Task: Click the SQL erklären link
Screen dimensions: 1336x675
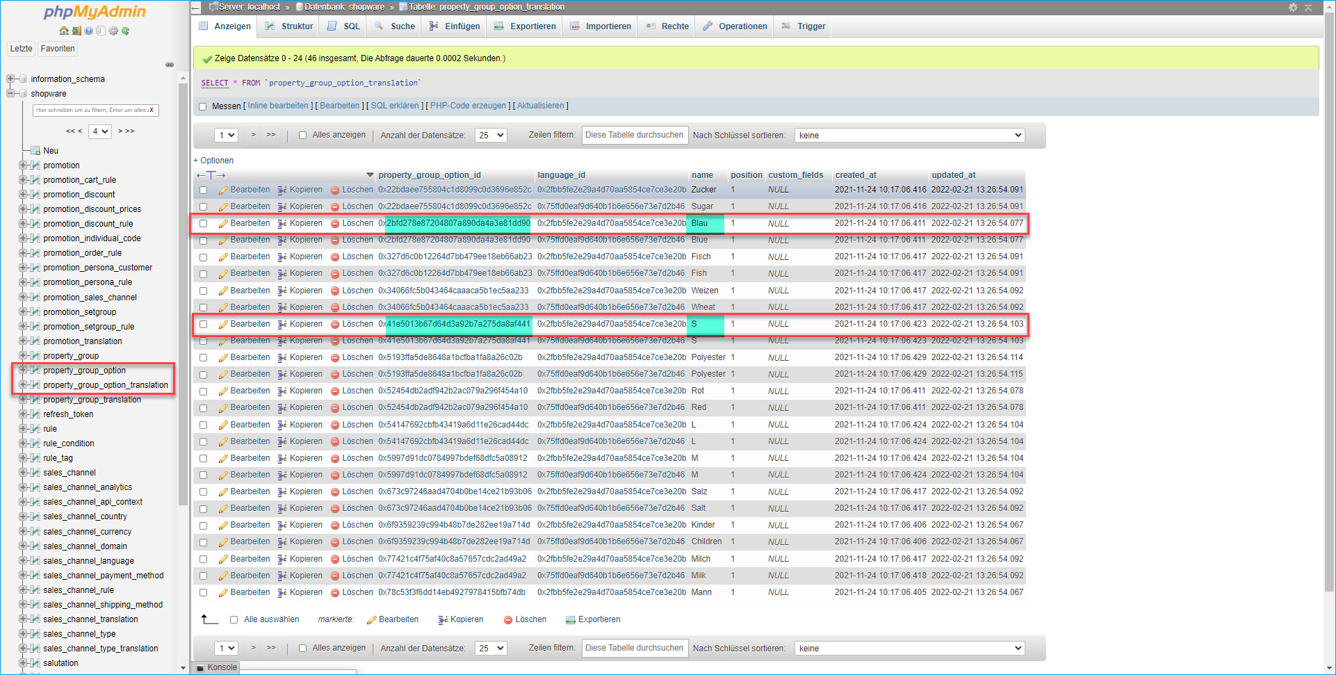Action: pos(395,106)
